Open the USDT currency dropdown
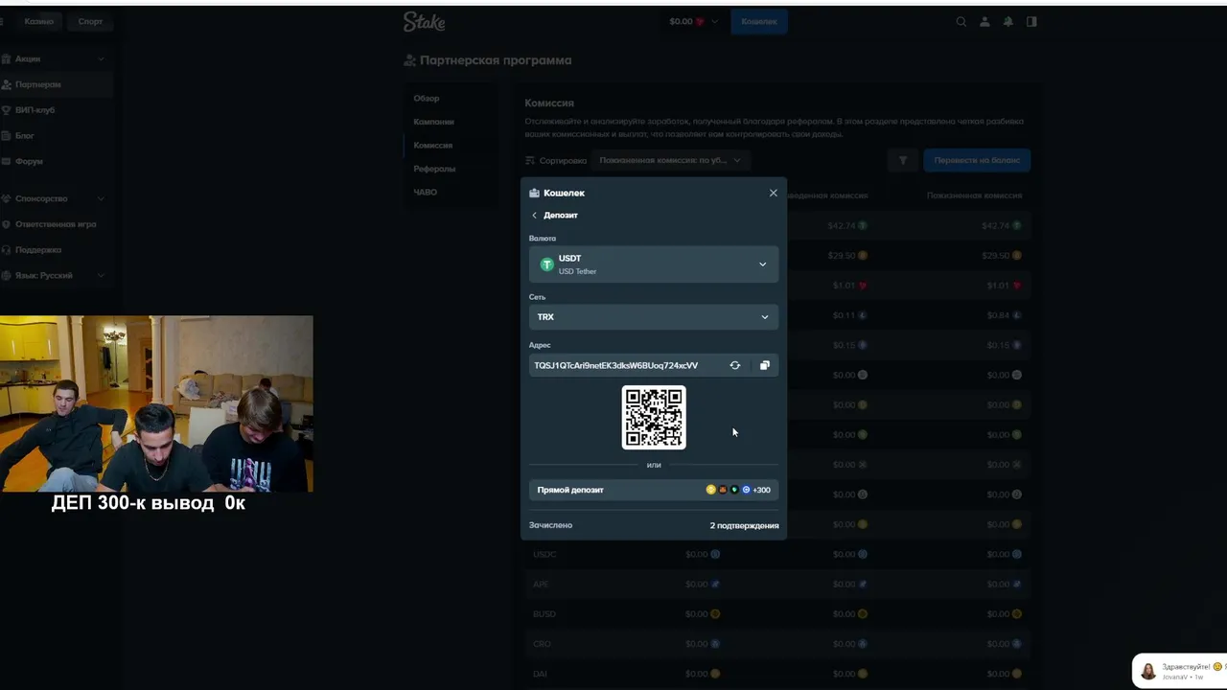Viewport: 1227px width, 690px height. [654, 264]
